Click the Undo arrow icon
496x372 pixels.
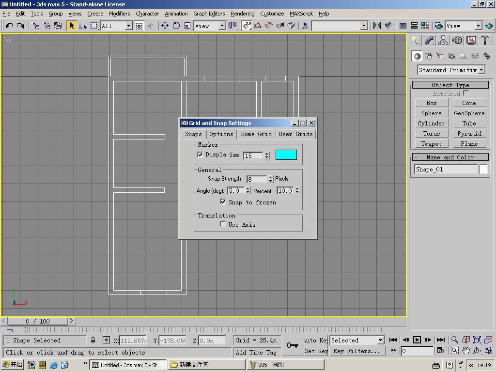9,26
